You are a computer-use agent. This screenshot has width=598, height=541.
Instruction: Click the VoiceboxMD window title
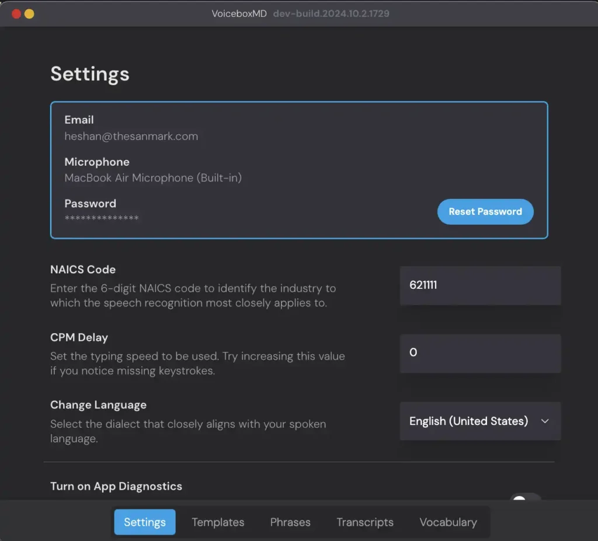(x=239, y=13)
